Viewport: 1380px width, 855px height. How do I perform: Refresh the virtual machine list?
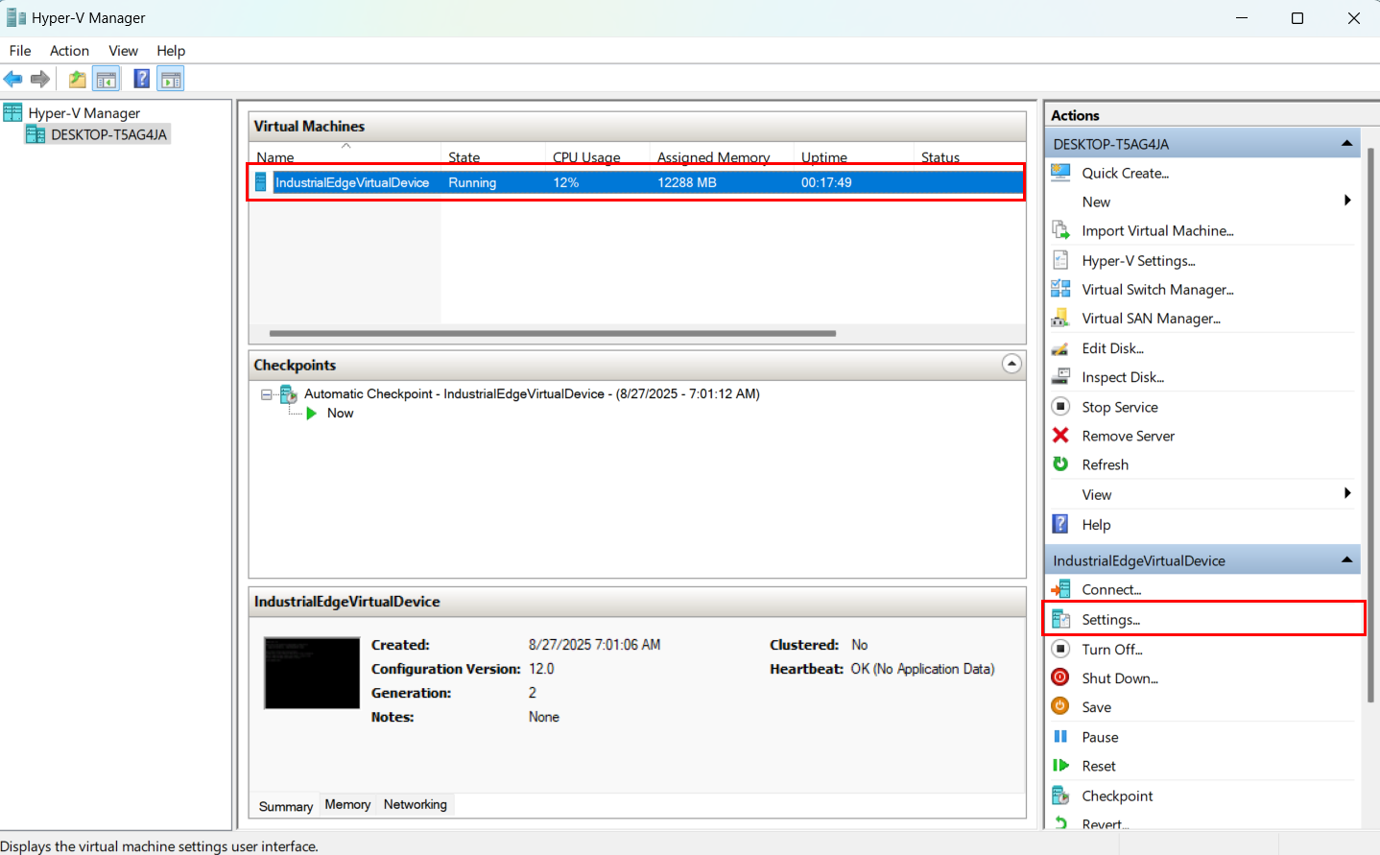[x=1104, y=464]
